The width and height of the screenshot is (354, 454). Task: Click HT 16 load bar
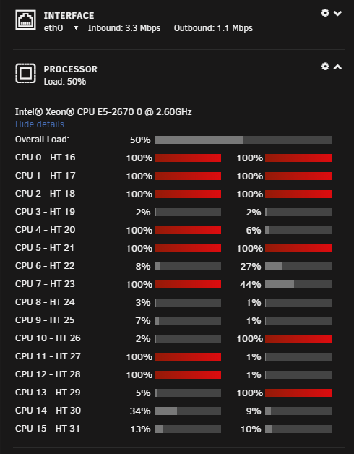point(298,158)
